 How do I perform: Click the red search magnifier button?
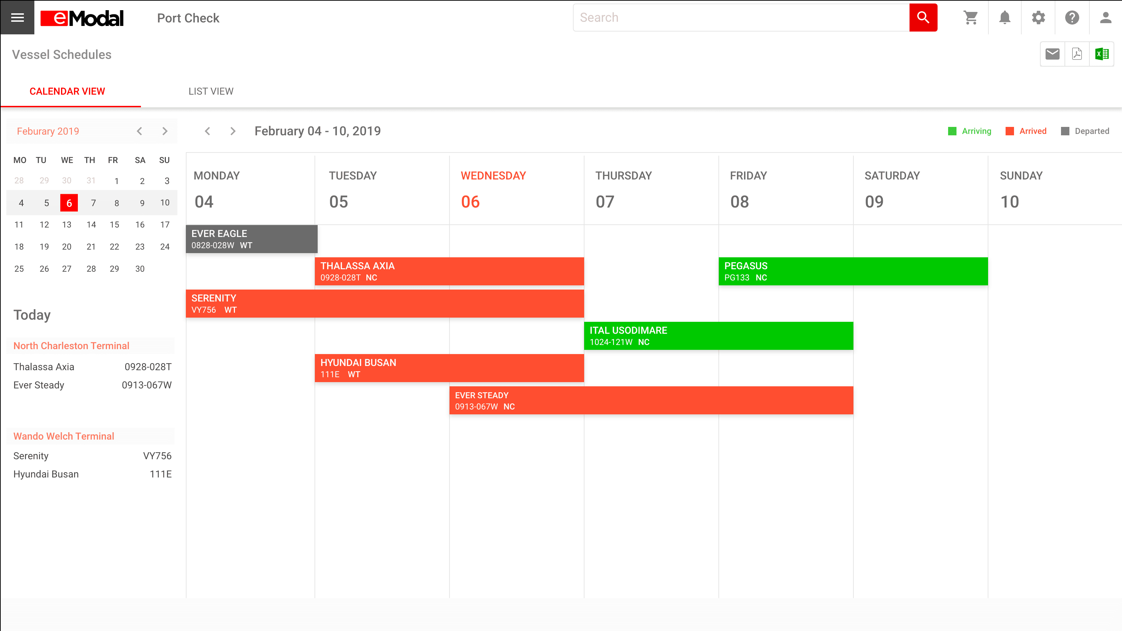point(923,18)
